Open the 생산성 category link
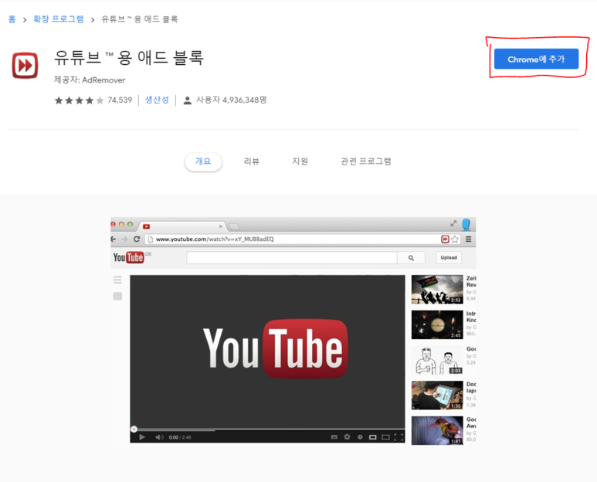Screen dimensions: 597x482 [x=157, y=100]
